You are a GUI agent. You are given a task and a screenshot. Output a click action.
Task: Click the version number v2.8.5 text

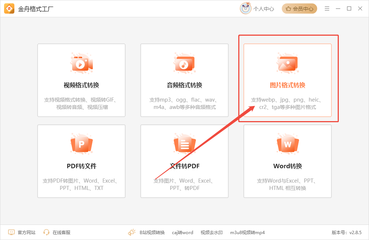pos(355,233)
